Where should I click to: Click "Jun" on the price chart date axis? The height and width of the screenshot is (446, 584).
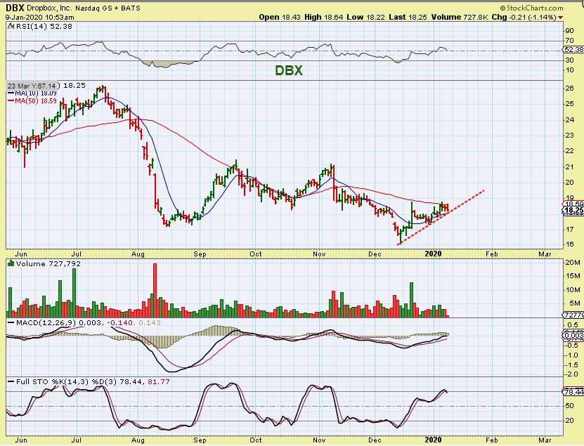(x=21, y=254)
